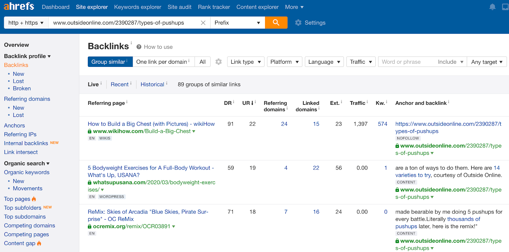Open the Include dropdown
This screenshot has width=509, height=252.
point(450,62)
